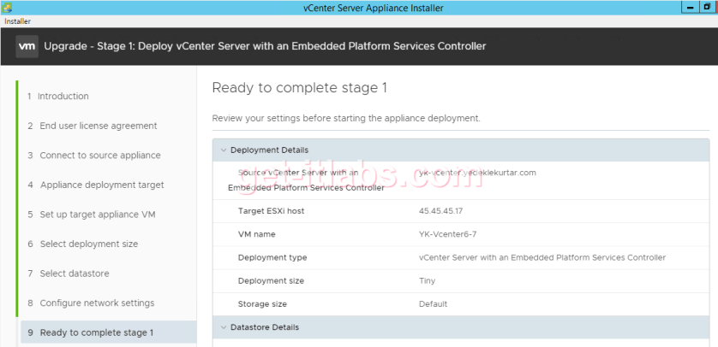Click the installer app icon in title bar

[7, 8]
